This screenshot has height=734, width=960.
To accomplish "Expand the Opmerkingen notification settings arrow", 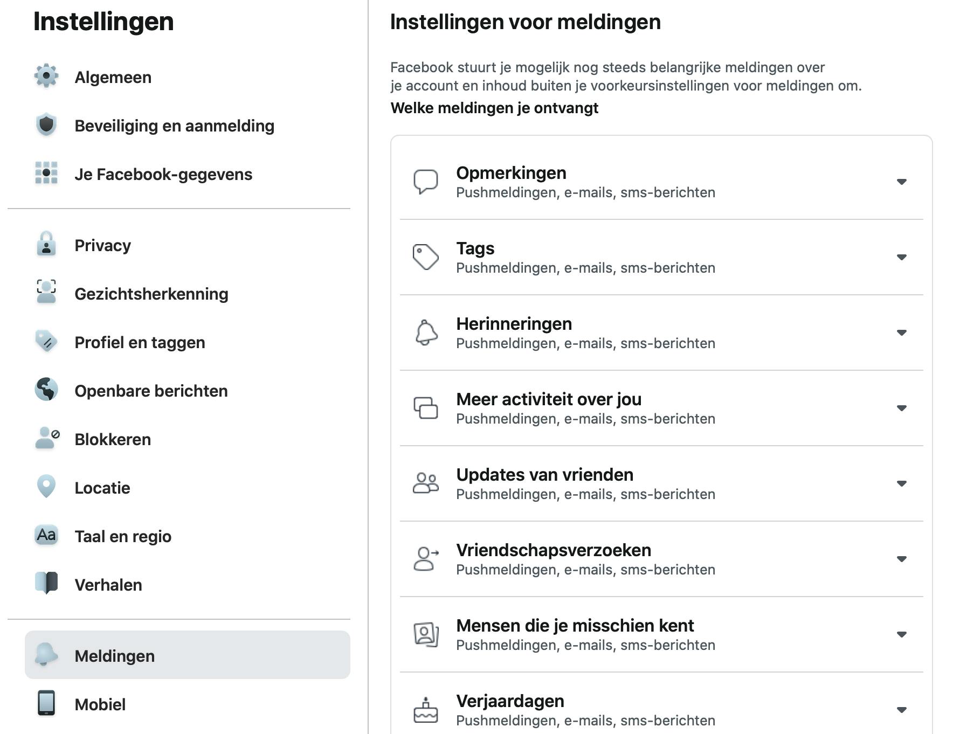I will point(901,182).
